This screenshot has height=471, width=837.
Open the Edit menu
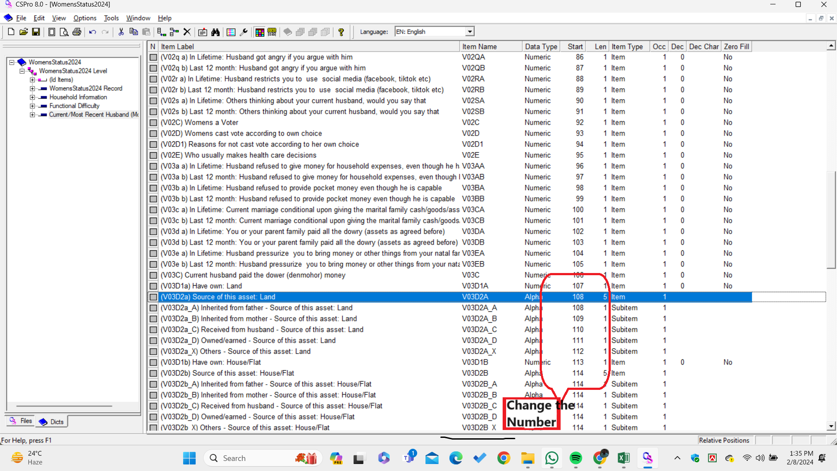(x=39, y=18)
